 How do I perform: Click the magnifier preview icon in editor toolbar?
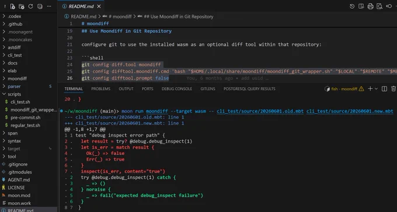[379, 6]
